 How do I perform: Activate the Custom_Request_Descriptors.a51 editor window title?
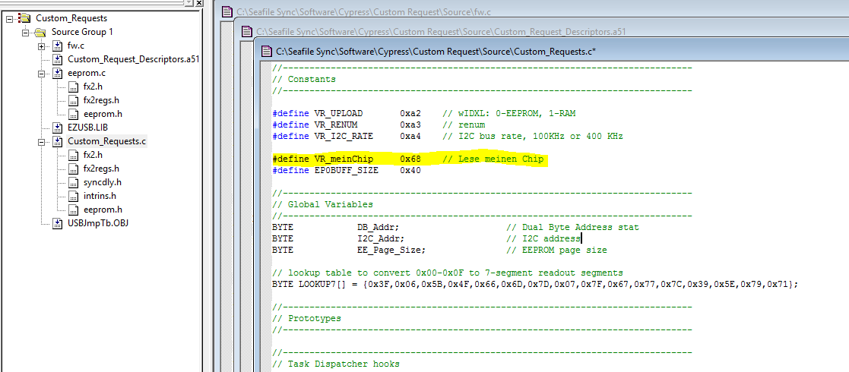441,32
